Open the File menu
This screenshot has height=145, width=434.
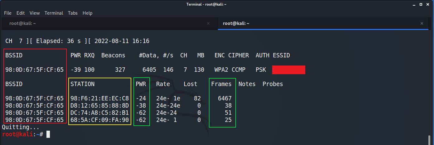point(8,13)
